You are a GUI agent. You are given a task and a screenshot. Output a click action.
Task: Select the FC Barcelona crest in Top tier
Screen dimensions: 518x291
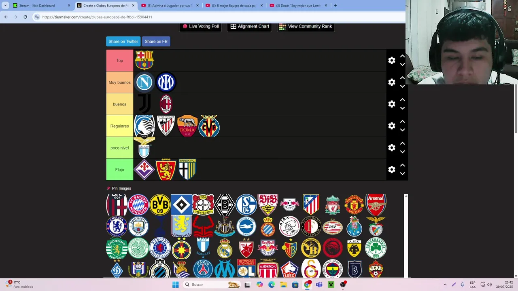[x=144, y=60]
